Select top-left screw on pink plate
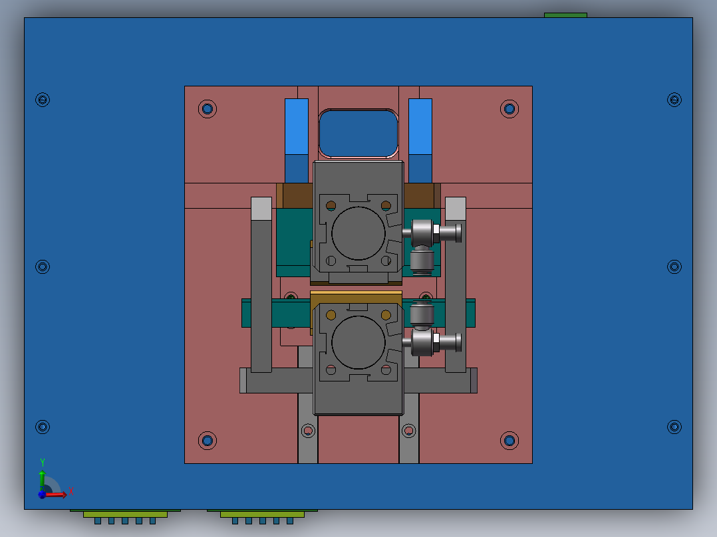The image size is (717, 537). (x=207, y=109)
